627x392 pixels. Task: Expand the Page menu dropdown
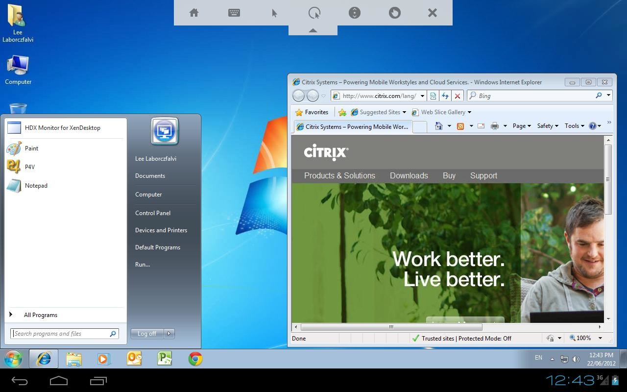pos(522,126)
